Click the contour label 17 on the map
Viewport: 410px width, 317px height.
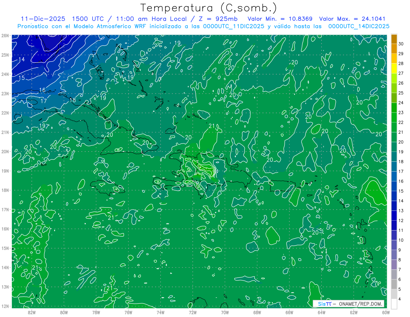44,101
